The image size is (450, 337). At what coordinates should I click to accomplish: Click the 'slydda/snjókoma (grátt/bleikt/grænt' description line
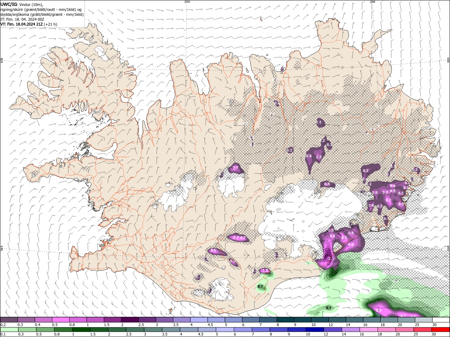[x=42, y=14]
